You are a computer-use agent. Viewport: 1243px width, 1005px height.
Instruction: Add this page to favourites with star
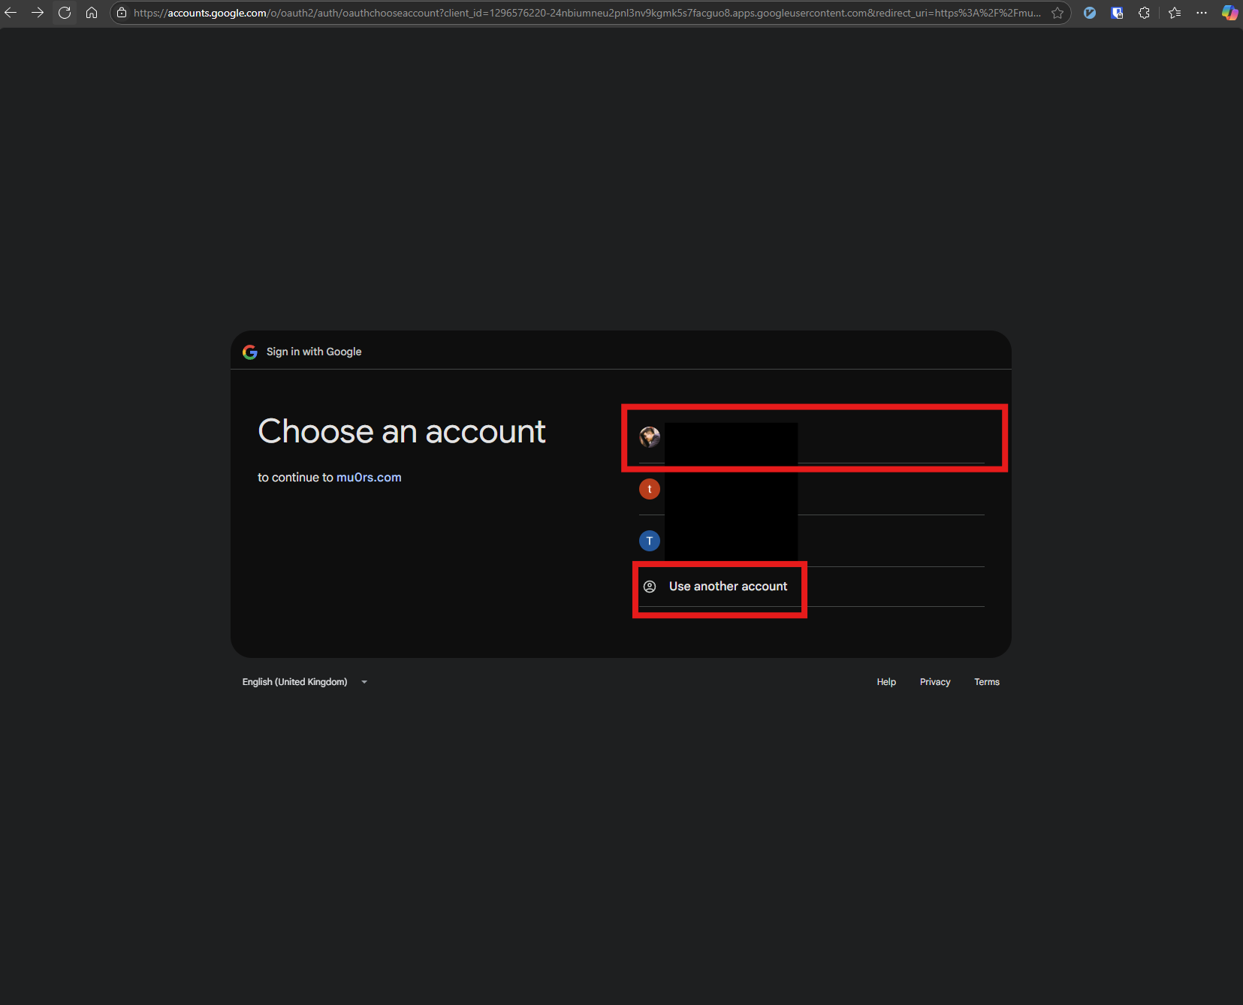click(x=1057, y=13)
